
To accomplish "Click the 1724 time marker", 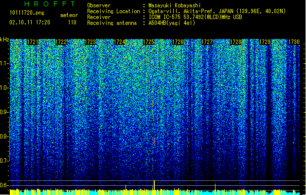I will (120, 42).
